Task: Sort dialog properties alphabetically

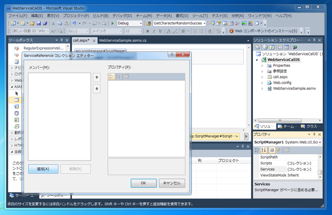Action: (x=118, y=76)
